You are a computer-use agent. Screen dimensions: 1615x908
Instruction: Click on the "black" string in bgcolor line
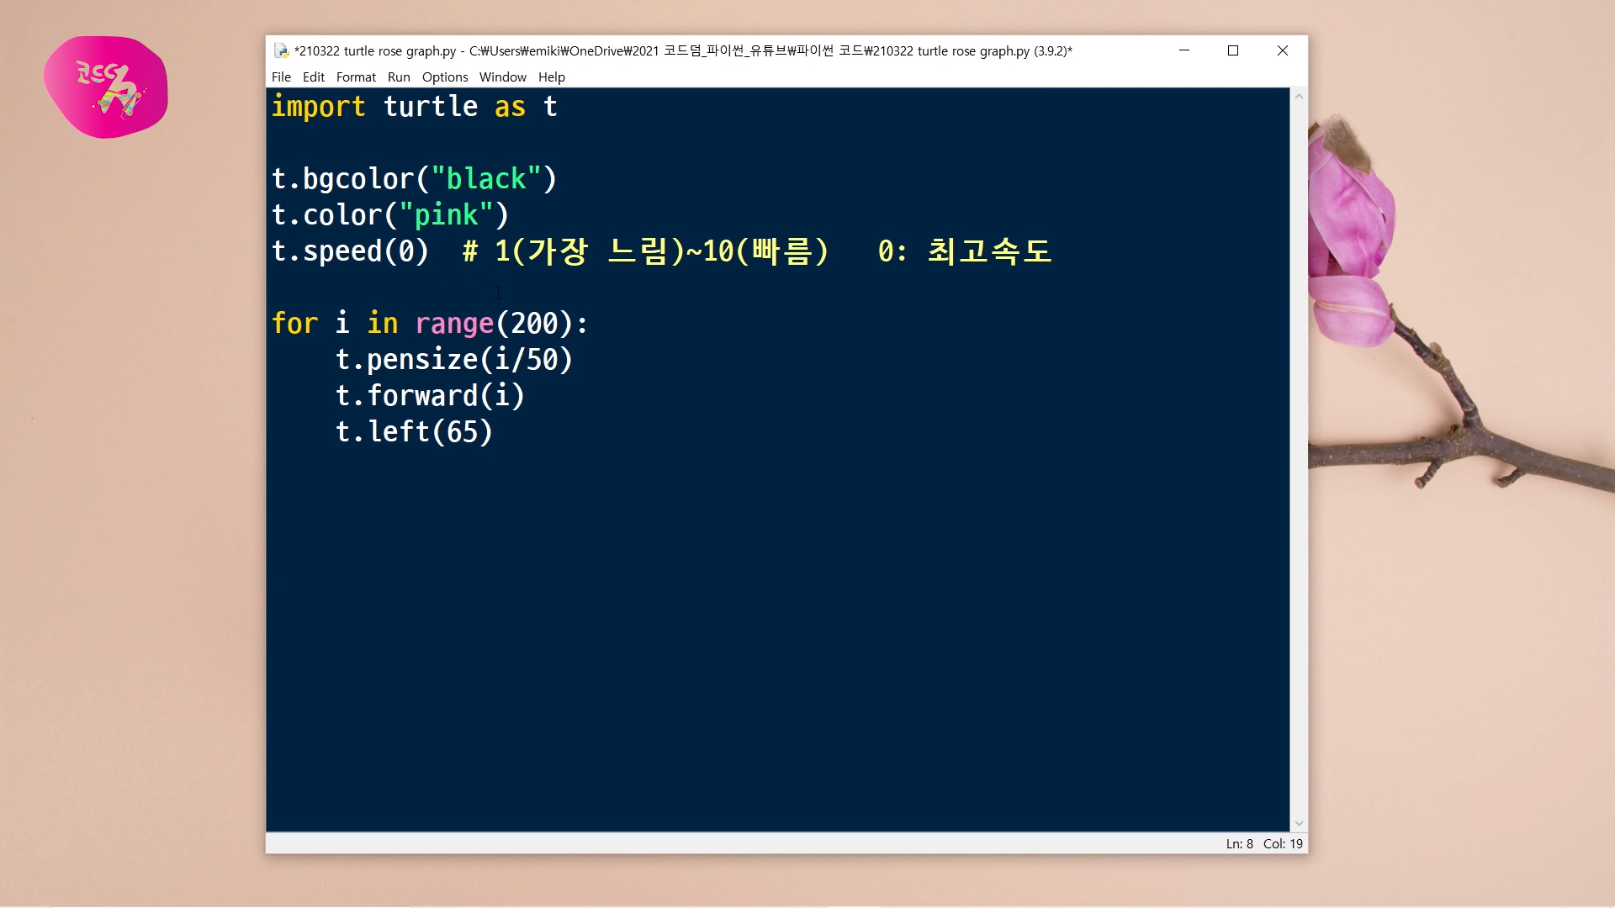click(x=485, y=179)
